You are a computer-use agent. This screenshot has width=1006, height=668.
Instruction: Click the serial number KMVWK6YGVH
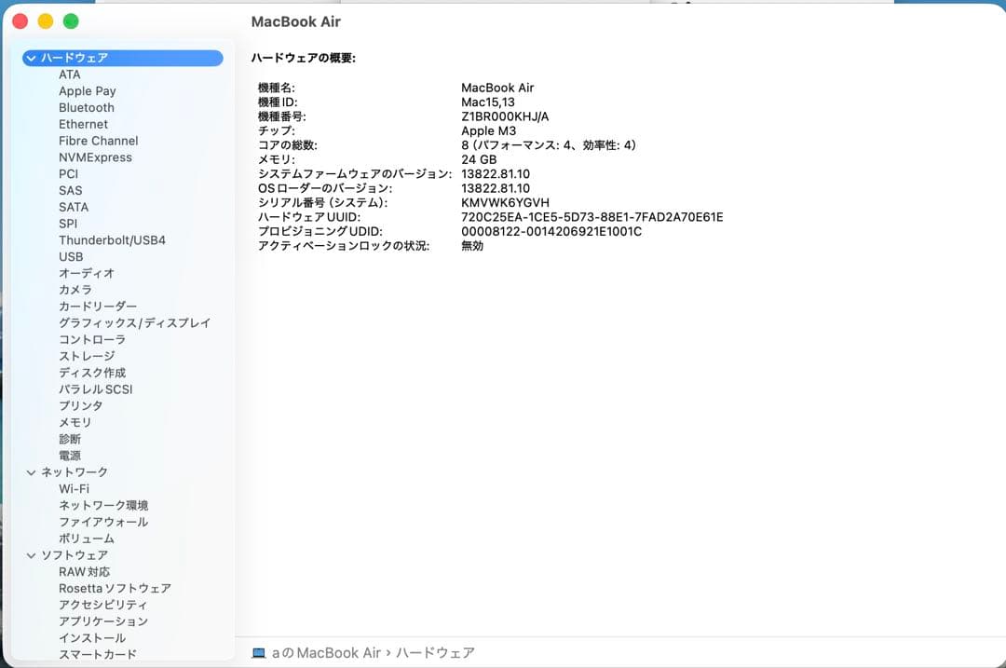click(x=505, y=203)
